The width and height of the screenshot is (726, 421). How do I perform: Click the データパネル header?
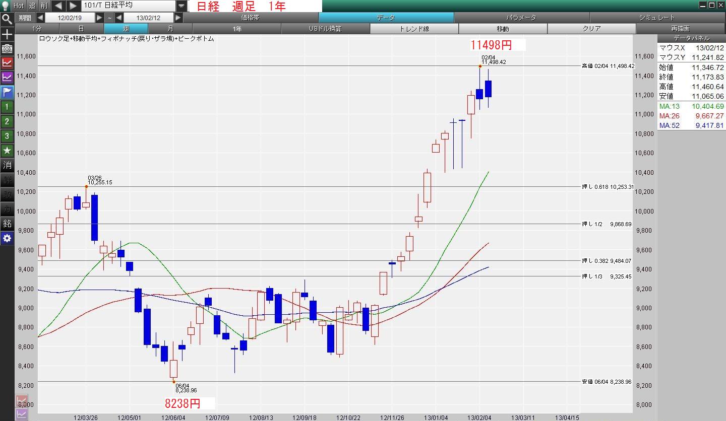pyautogui.click(x=691, y=38)
